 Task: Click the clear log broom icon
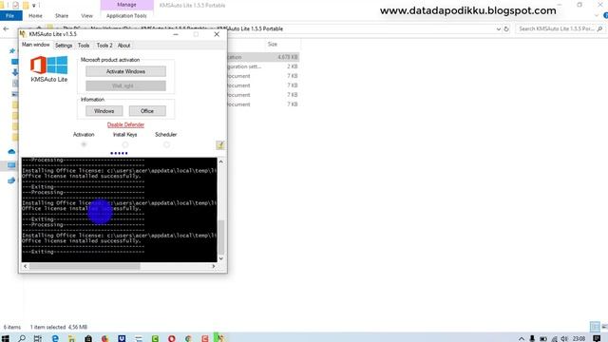click(x=220, y=145)
